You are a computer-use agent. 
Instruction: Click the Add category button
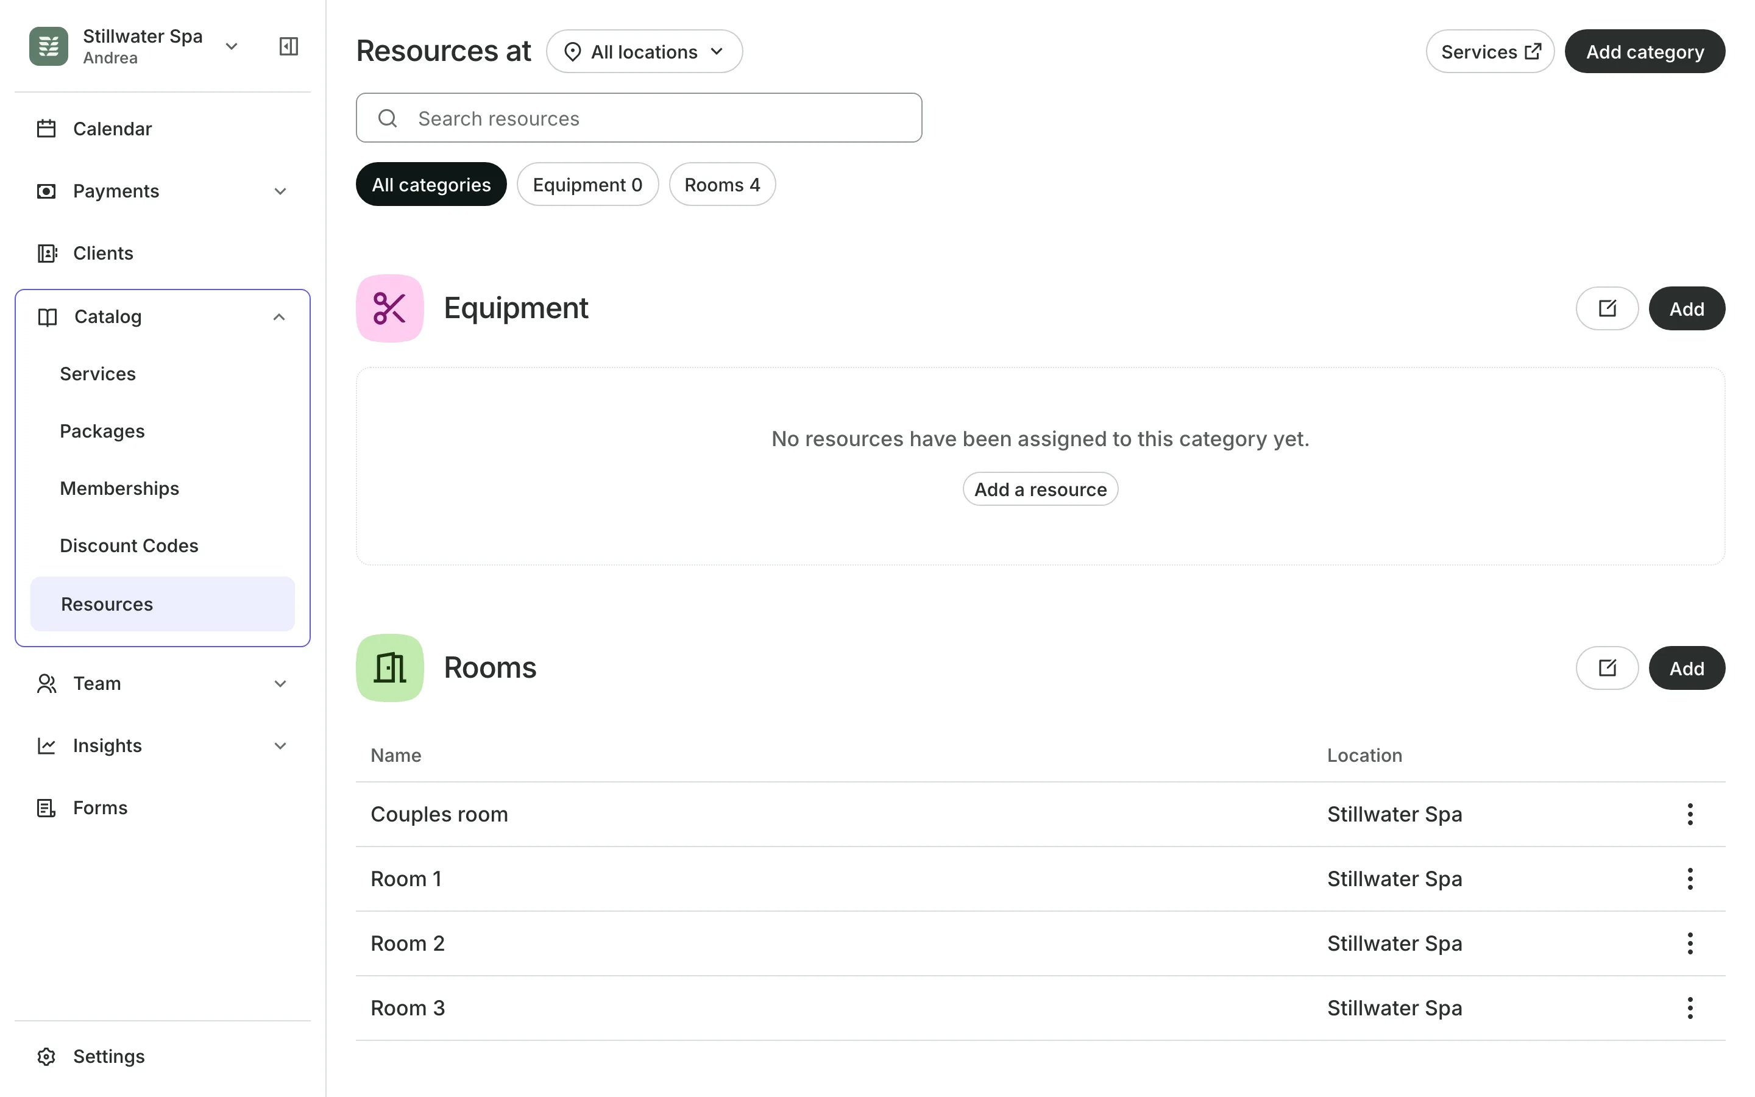click(1645, 52)
